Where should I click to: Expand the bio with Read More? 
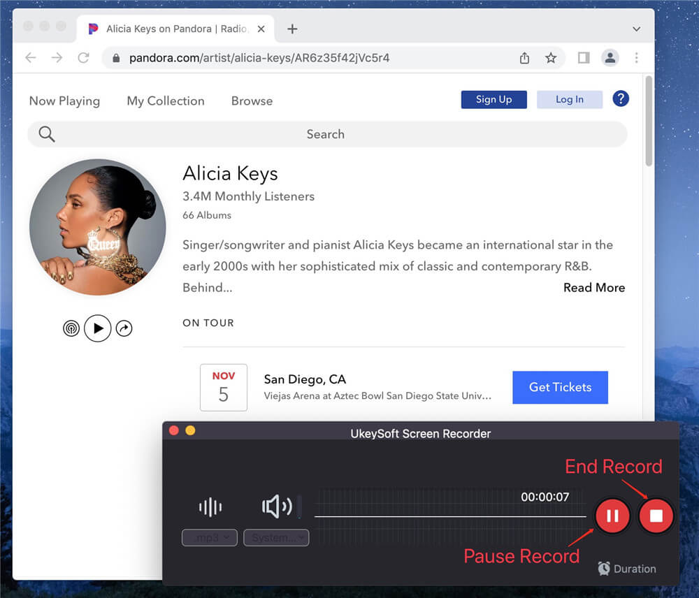593,287
